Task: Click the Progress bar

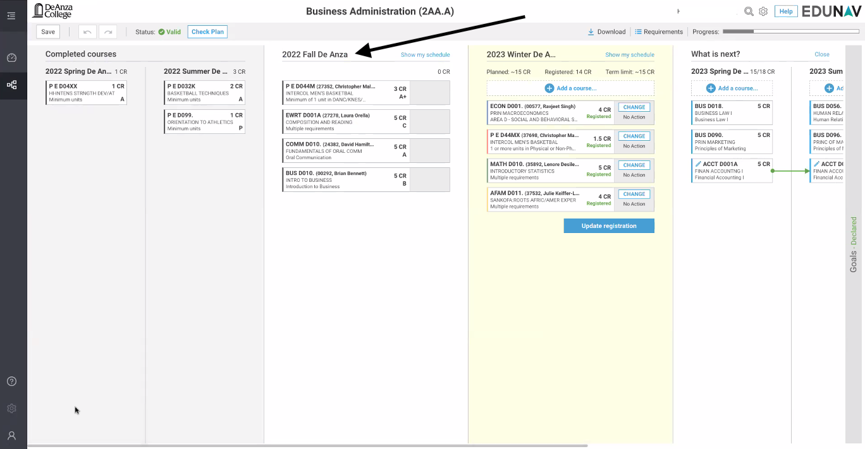Action: (x=790, y=32)
